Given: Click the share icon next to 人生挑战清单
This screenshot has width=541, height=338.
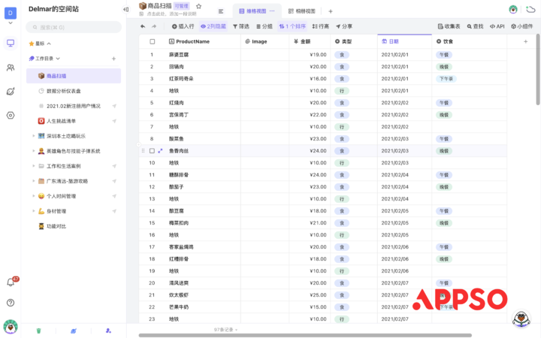Looking at the screenshot, I should coord(114,121).
